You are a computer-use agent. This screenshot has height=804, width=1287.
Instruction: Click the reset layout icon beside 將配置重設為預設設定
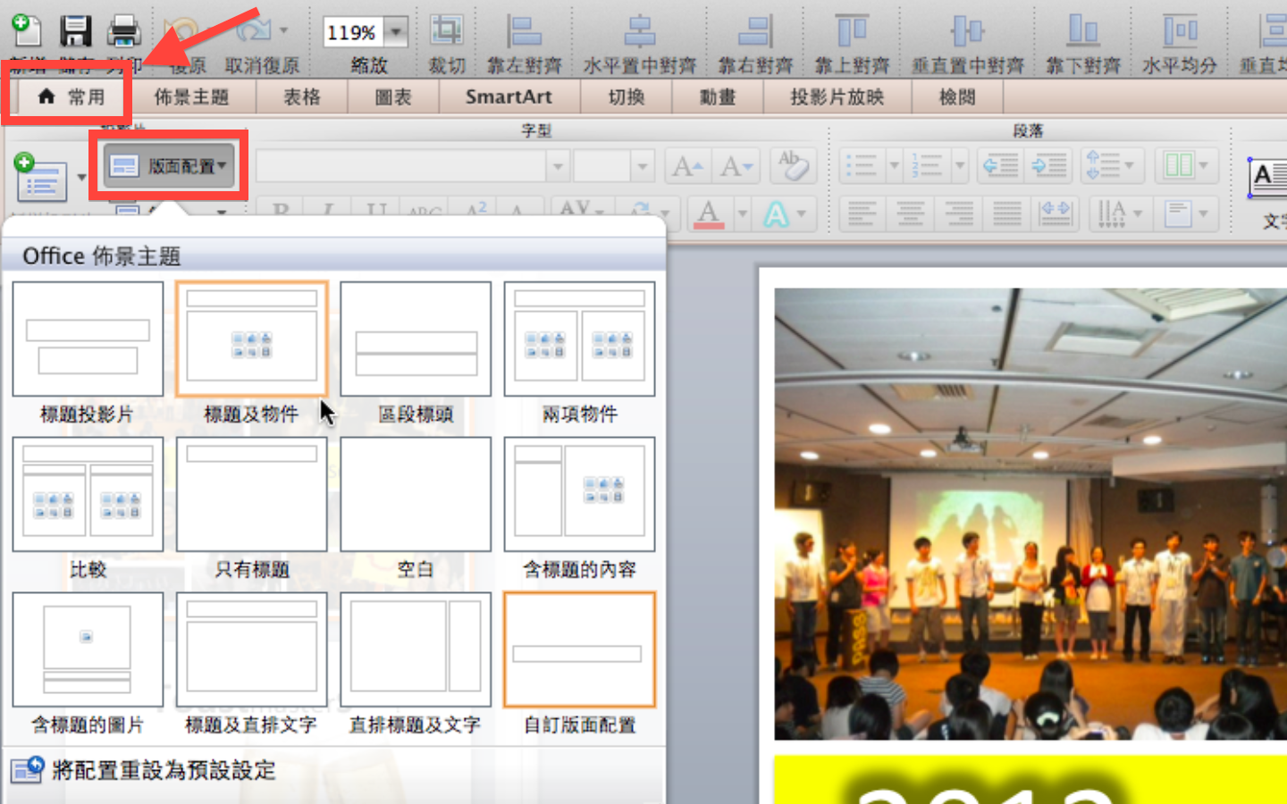(27, 769)
